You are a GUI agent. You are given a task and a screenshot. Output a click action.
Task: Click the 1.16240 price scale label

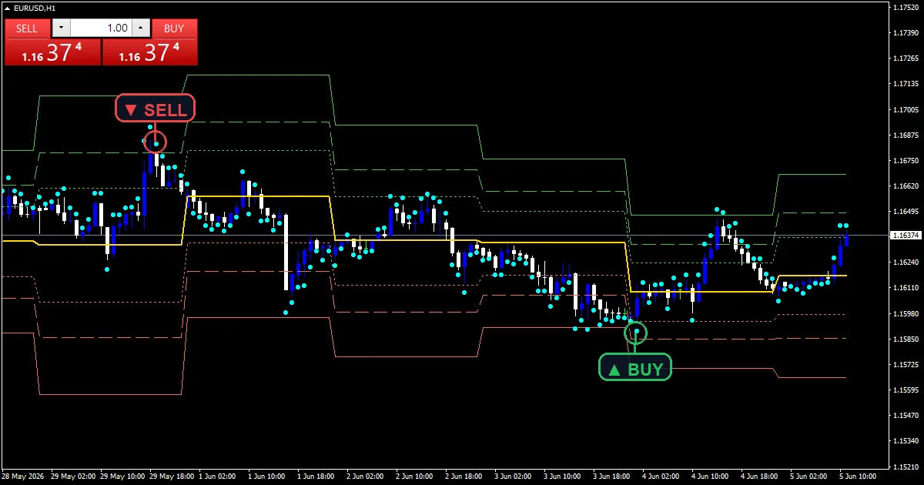click(906, 263)
